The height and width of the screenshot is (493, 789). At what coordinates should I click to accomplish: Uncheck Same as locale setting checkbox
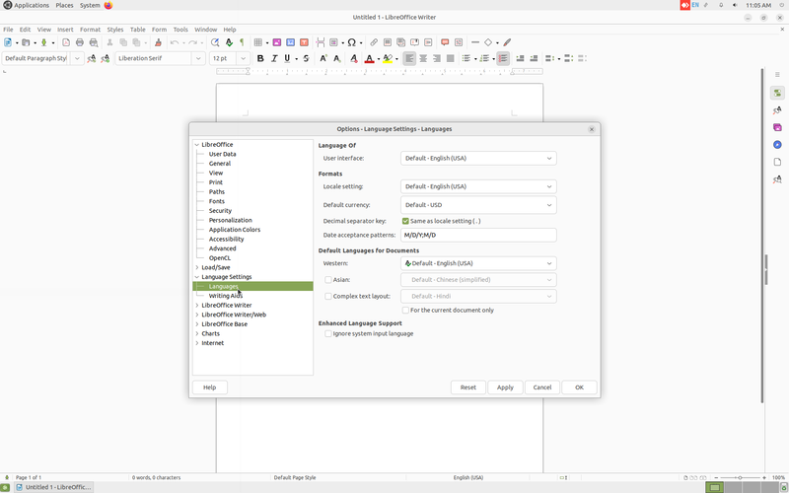(x=405, y=221)
